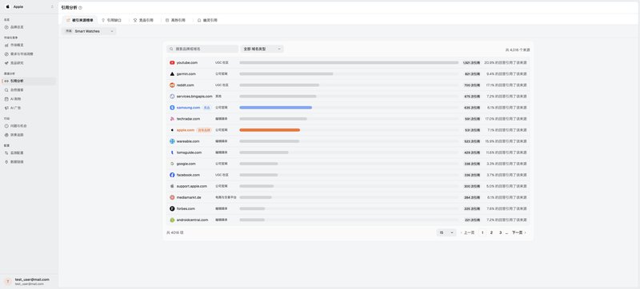This screenshot has width=640, height=289.
Task: Click the youtube.com domain name
Action: point(187,63)
